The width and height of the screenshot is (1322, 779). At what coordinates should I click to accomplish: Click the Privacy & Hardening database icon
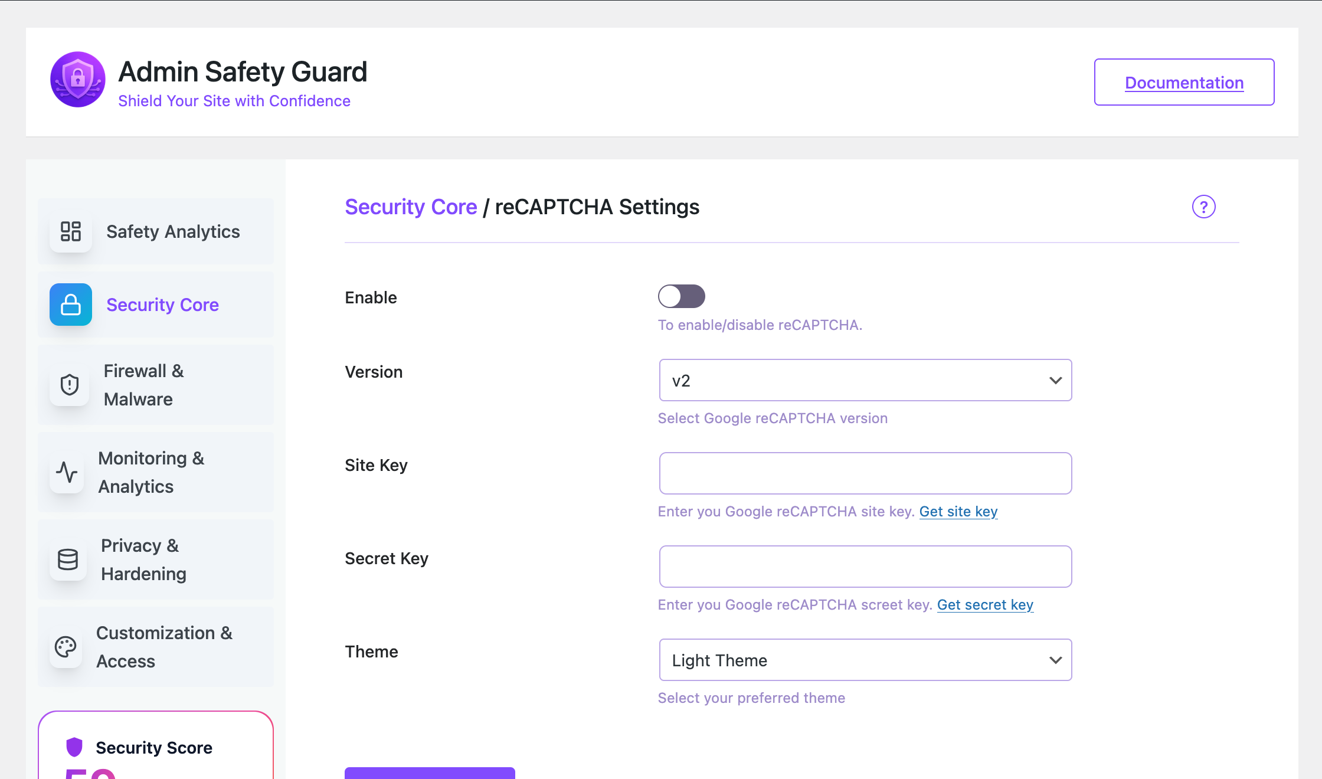[x=68, y=559]
